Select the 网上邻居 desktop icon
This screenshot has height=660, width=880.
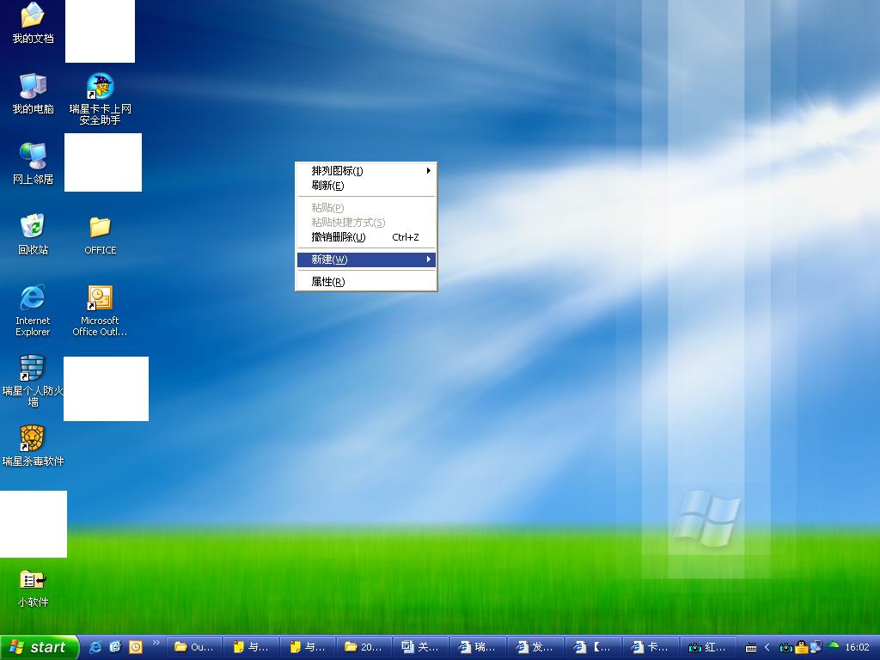[x=33, y=163]
